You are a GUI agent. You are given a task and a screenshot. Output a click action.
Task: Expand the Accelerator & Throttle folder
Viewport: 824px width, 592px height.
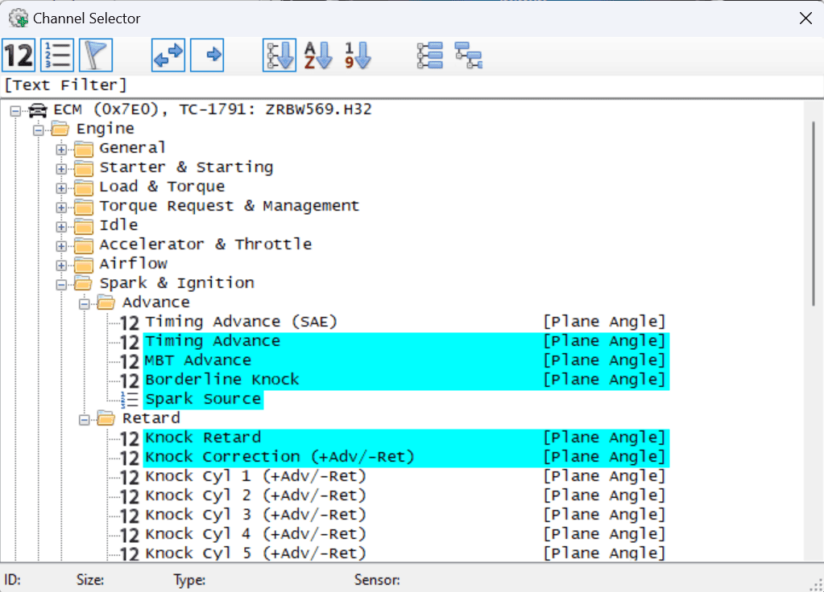[61, 245]
